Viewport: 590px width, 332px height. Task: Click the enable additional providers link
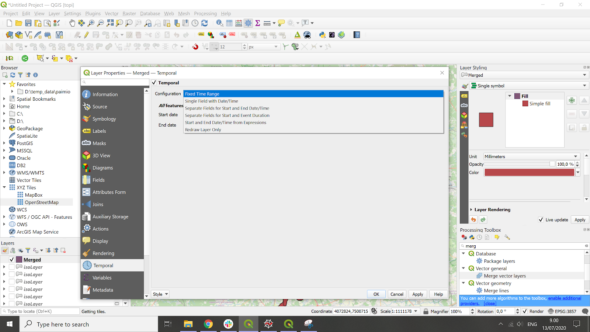point(565,298)
